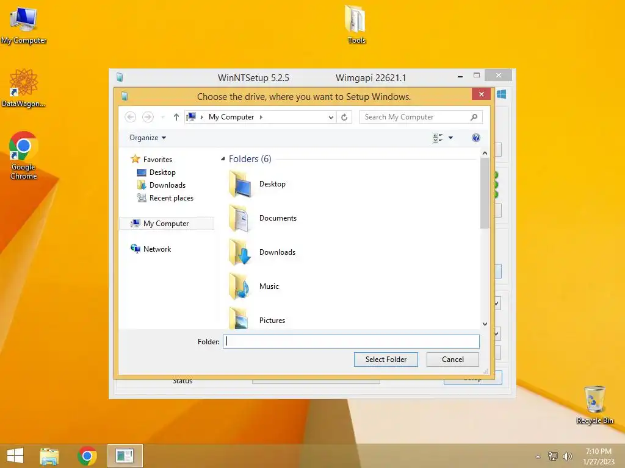Viewport: 625px width, 468px height.
Task: Click scrollbar down arrow in file list
Action: point(485,324)
